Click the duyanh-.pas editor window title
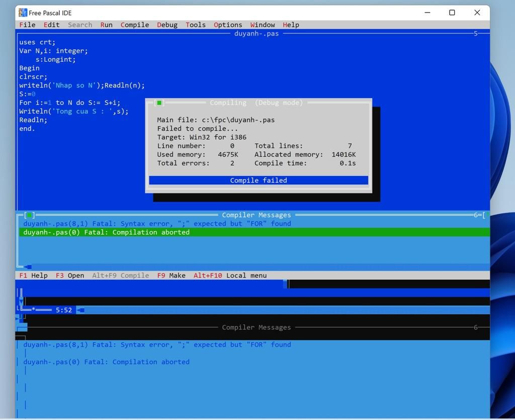The width and height of the screenshot is (515, 420). (x=256, y=34)
